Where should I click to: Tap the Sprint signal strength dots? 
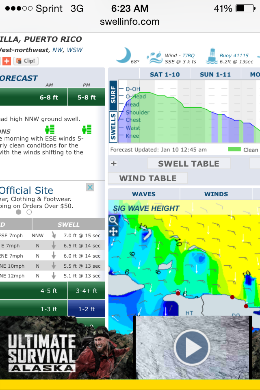pyautogui.click(x=19, y=9)
